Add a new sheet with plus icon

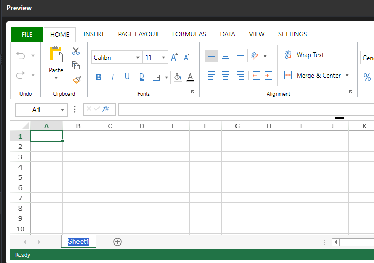click(117, 242)
